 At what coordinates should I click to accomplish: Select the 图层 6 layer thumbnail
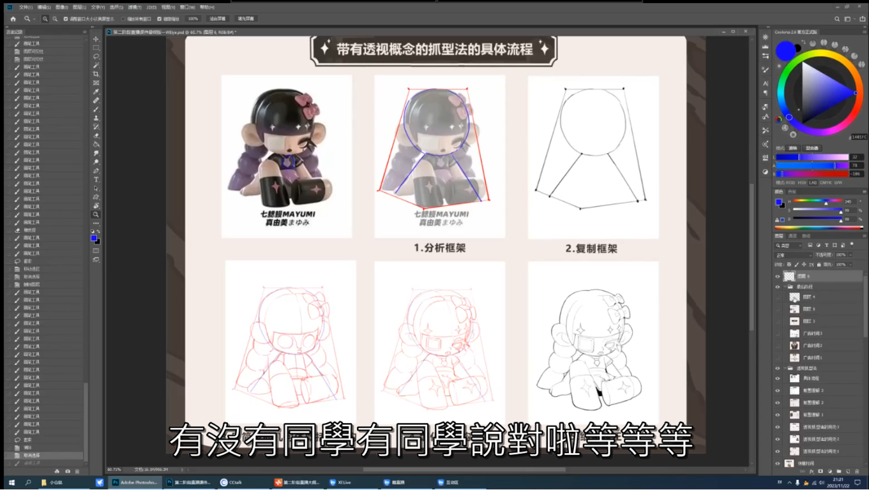[x=789, y=276]
